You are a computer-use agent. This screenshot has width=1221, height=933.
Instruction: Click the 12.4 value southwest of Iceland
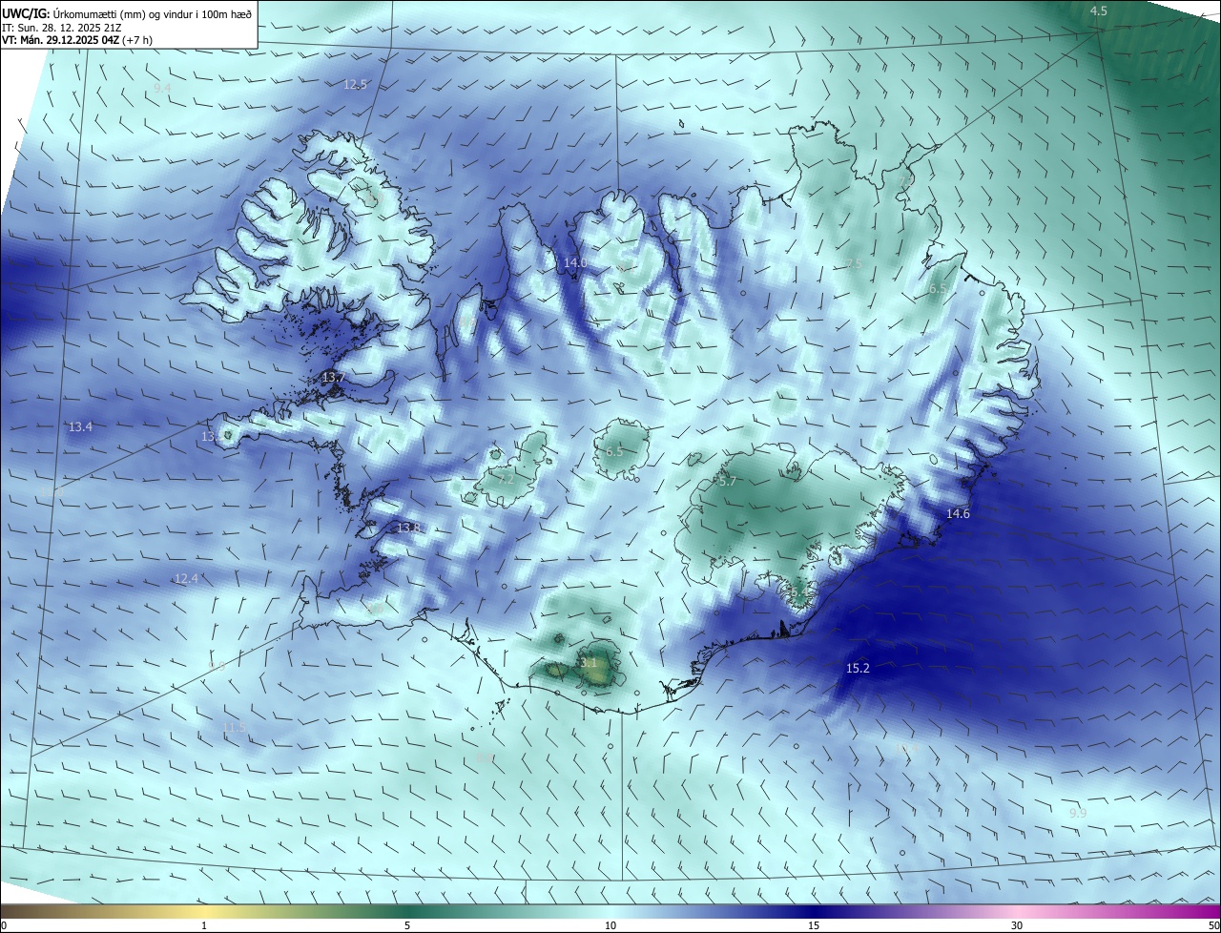click(x=186, y=578)
